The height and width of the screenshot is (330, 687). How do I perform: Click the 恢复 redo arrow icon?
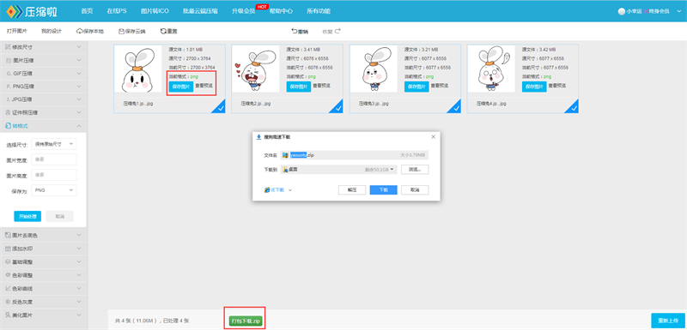pos(337,31)
